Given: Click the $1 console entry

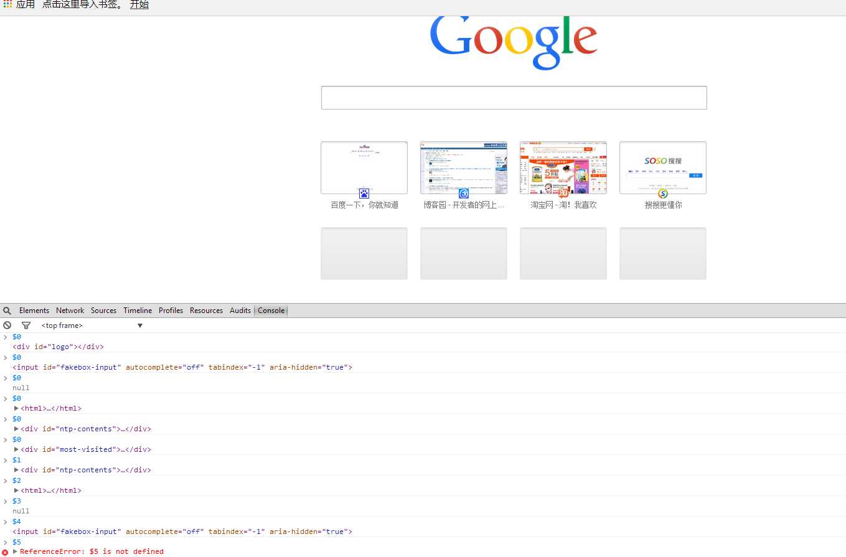Looking at the screenshot, I should point(17,460).
